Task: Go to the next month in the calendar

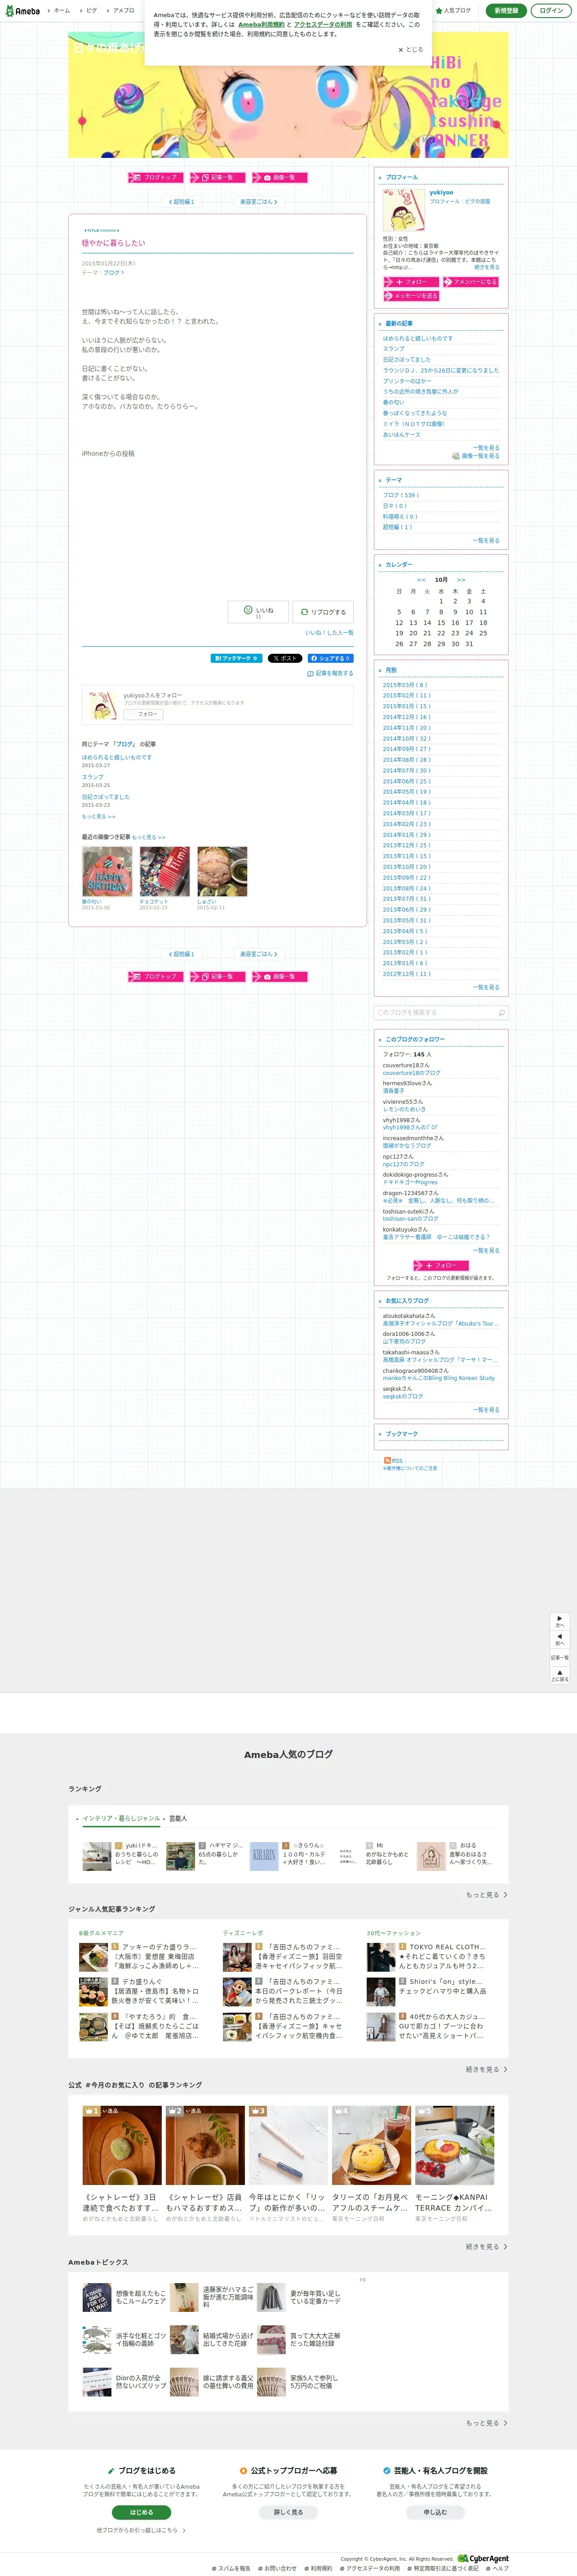Action: pyautogui.click(x=461, y=580)
